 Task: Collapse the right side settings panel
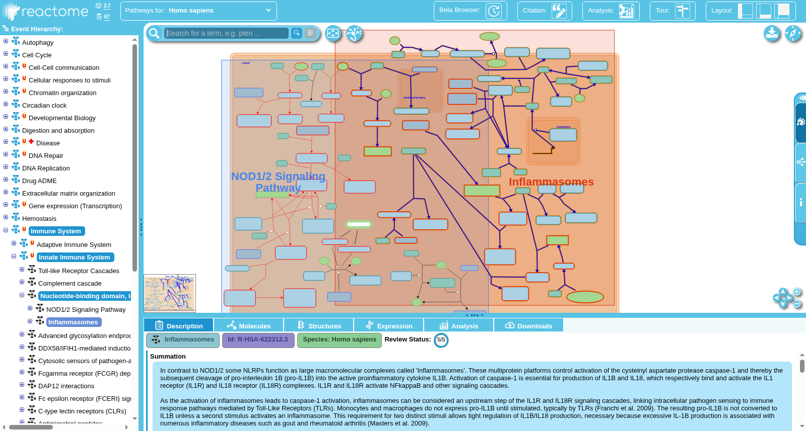(x=801, y=98)
